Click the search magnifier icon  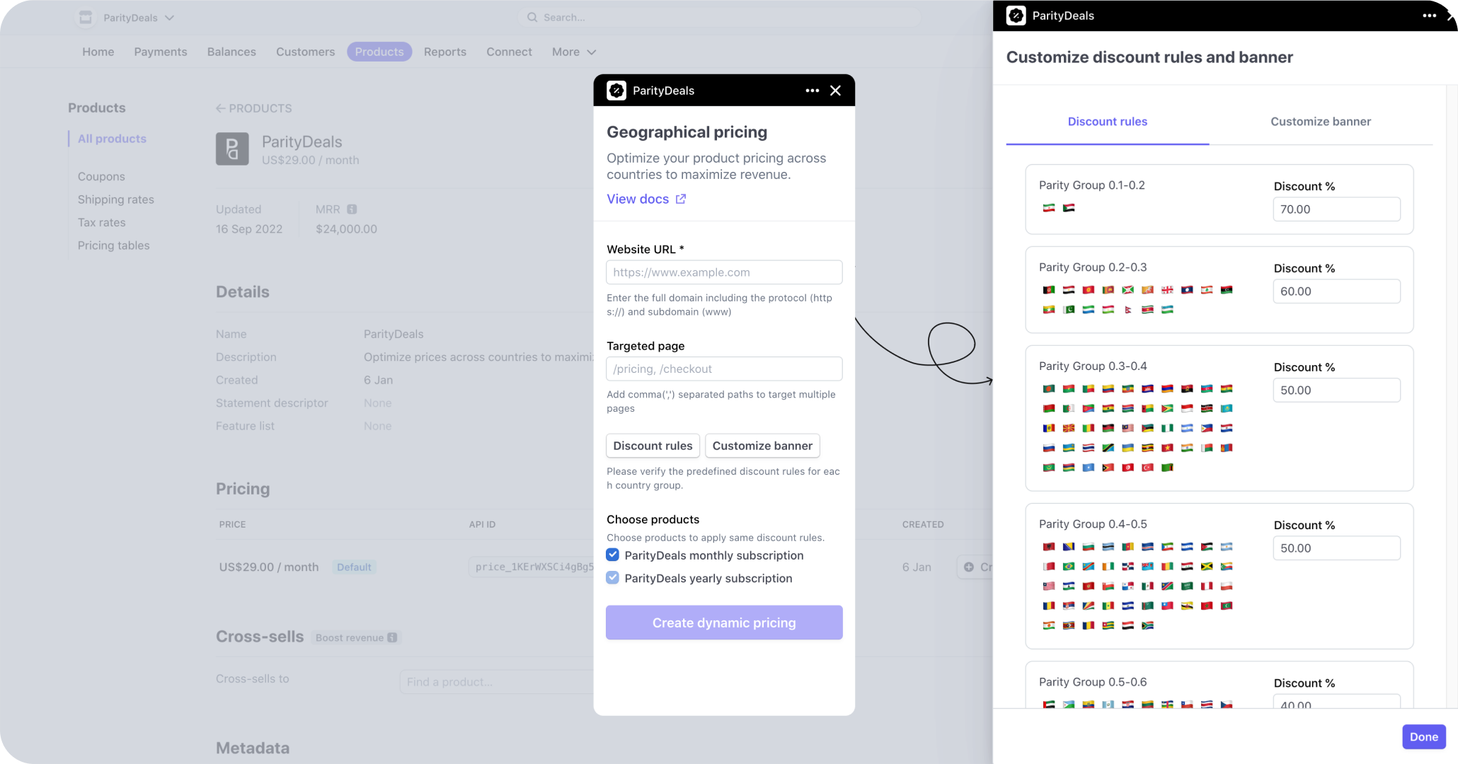pyautogui.click(x=532, y=17)
